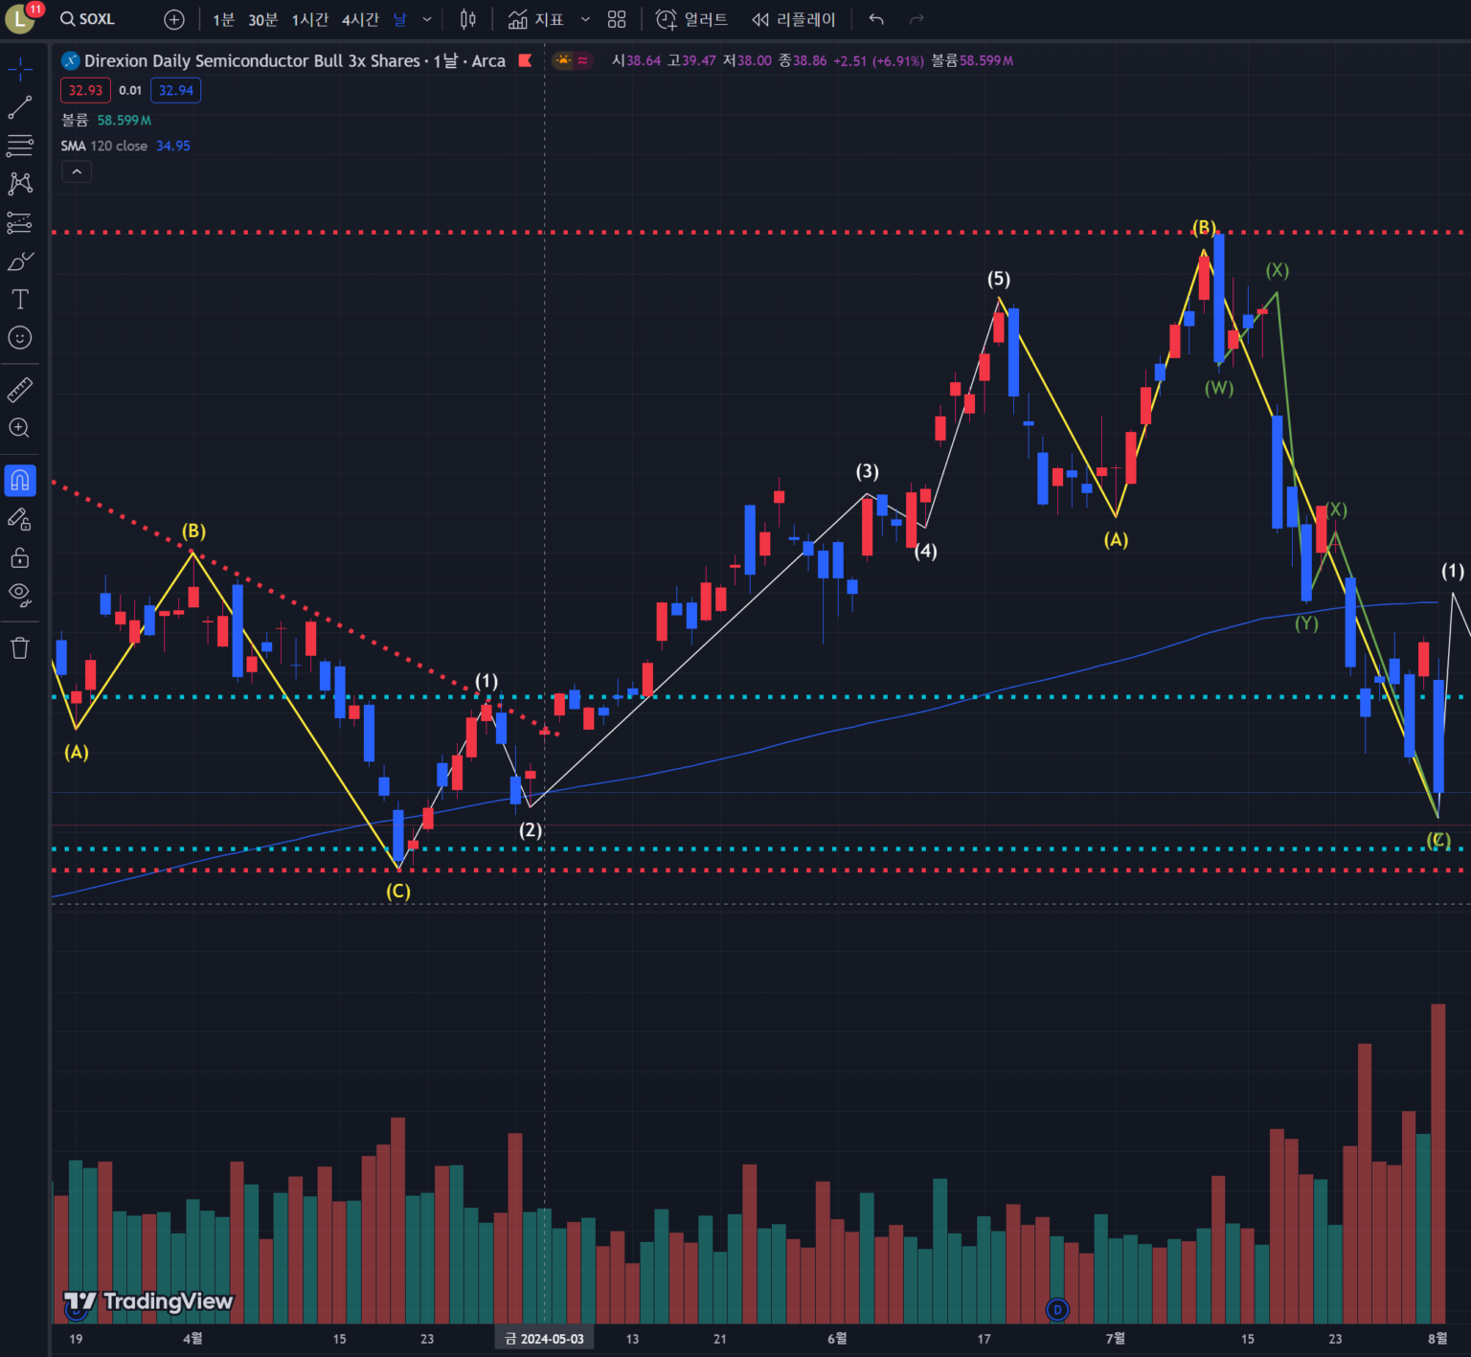Open the forecasting and measurement tools
This screenshot has width=1471, height=1357.
tap(20, 222)
